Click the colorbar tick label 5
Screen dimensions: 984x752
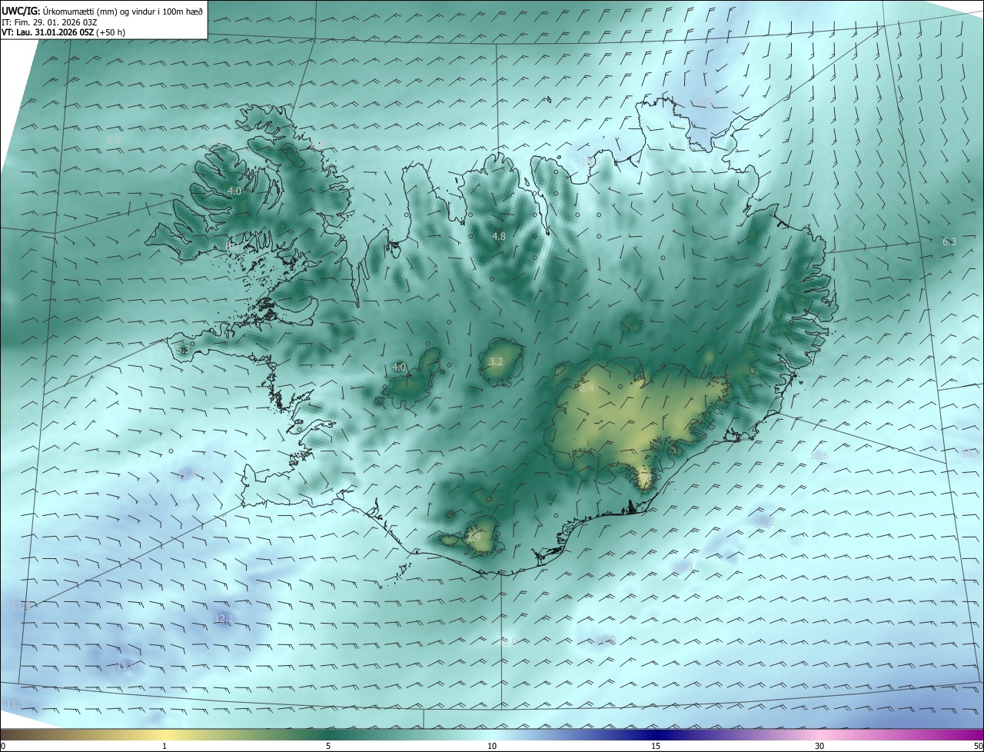(328, 747)
